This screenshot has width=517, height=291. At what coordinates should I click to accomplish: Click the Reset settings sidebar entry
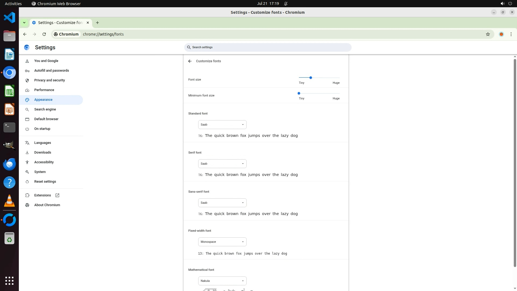pyautogui.click(x=45, y=182)
